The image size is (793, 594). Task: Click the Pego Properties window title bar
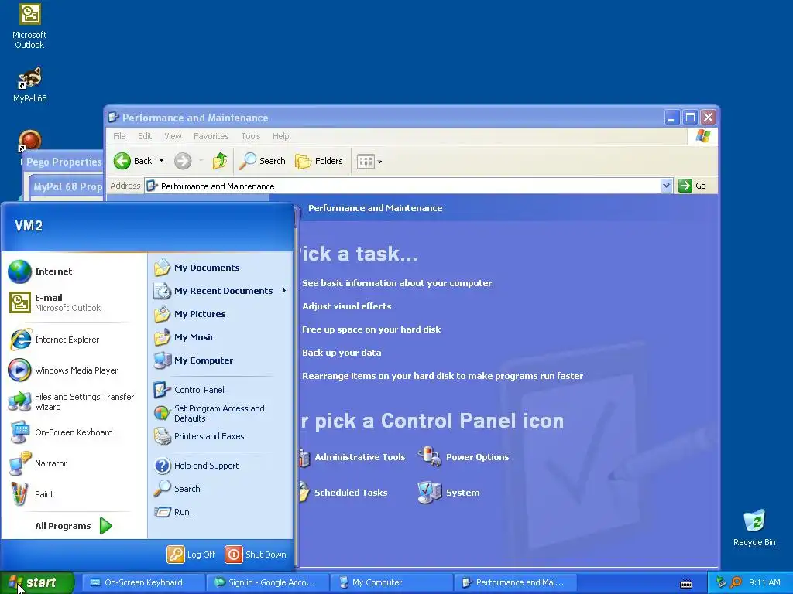click(x=64, y=162)
